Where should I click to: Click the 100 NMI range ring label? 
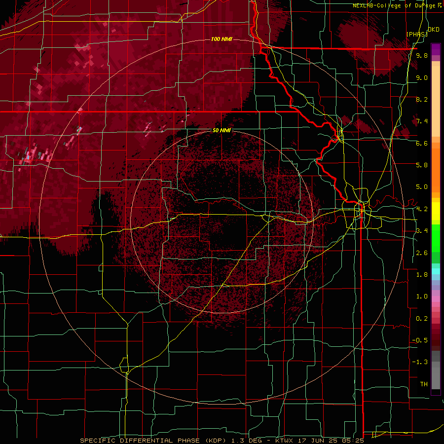pos(222,39)
